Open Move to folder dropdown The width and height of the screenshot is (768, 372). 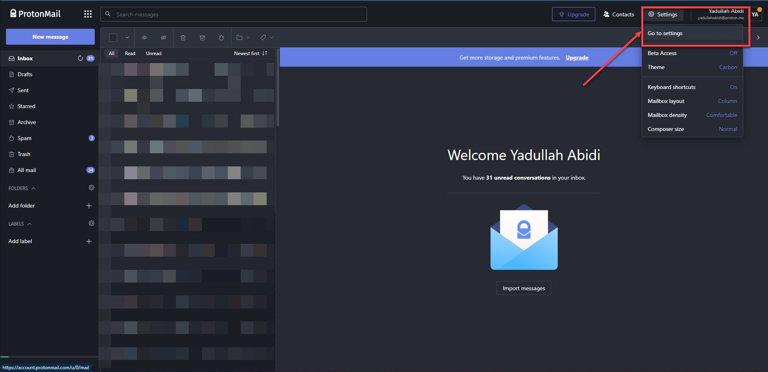coord(243,38)
